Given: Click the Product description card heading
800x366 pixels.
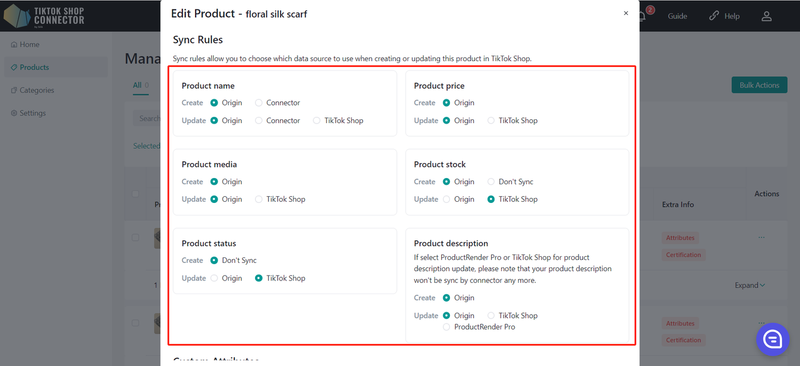Looking at the screenshot, I should pos(451,244).
